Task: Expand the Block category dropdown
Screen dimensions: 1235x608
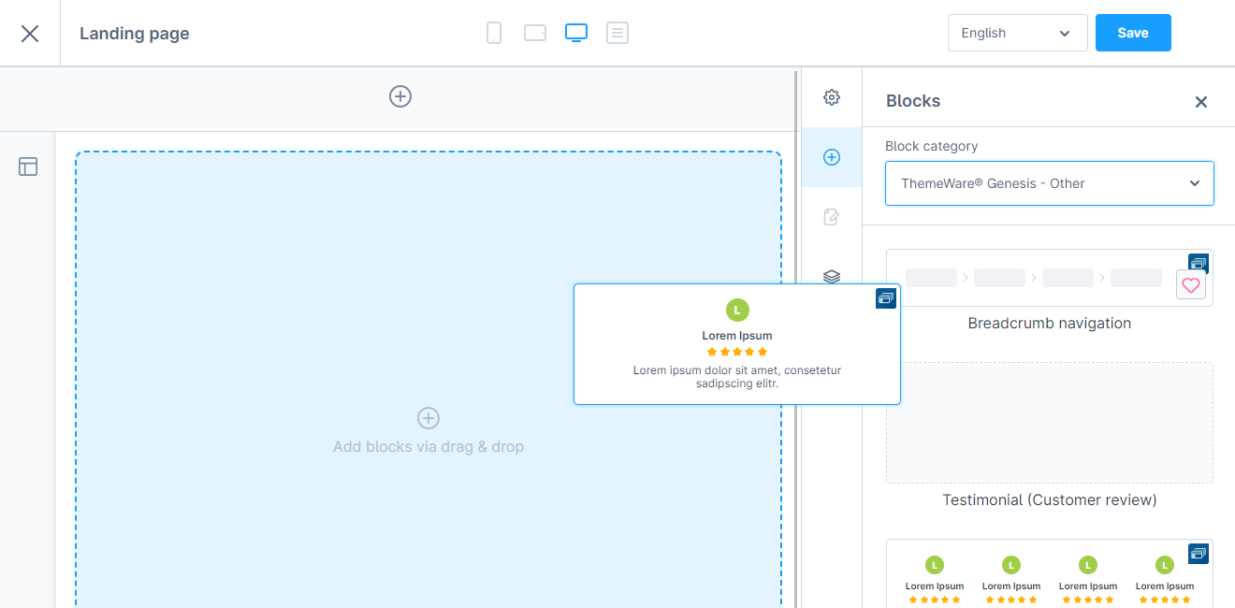Action: tap(1049, 183)
